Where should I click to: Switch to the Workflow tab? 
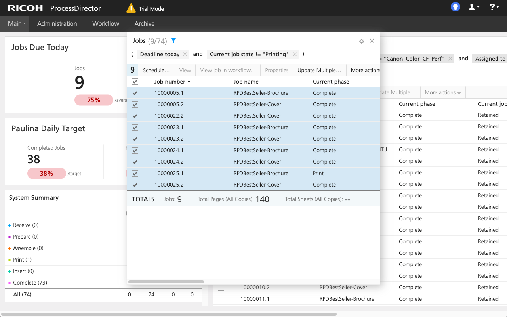pos(106,24)
